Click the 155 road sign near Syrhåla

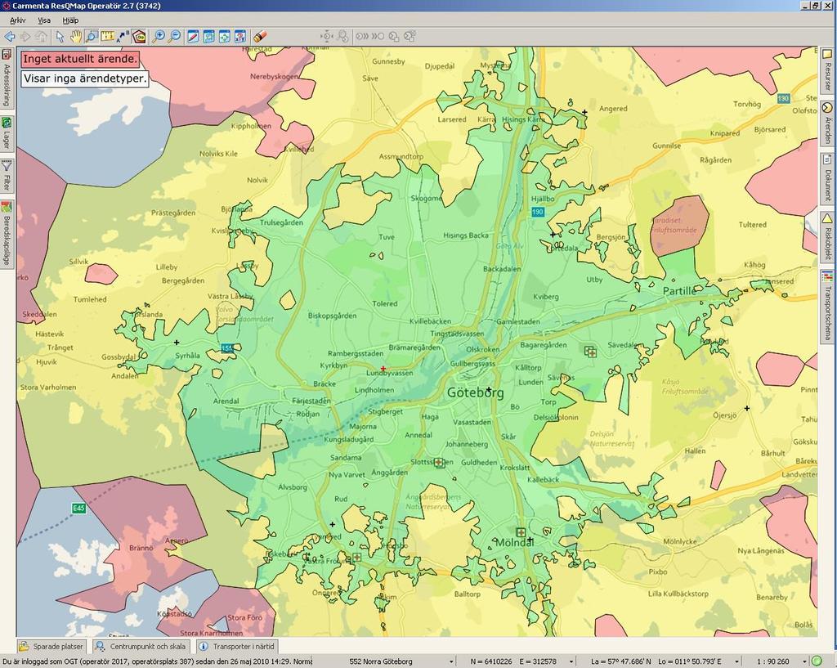[227, 348]
